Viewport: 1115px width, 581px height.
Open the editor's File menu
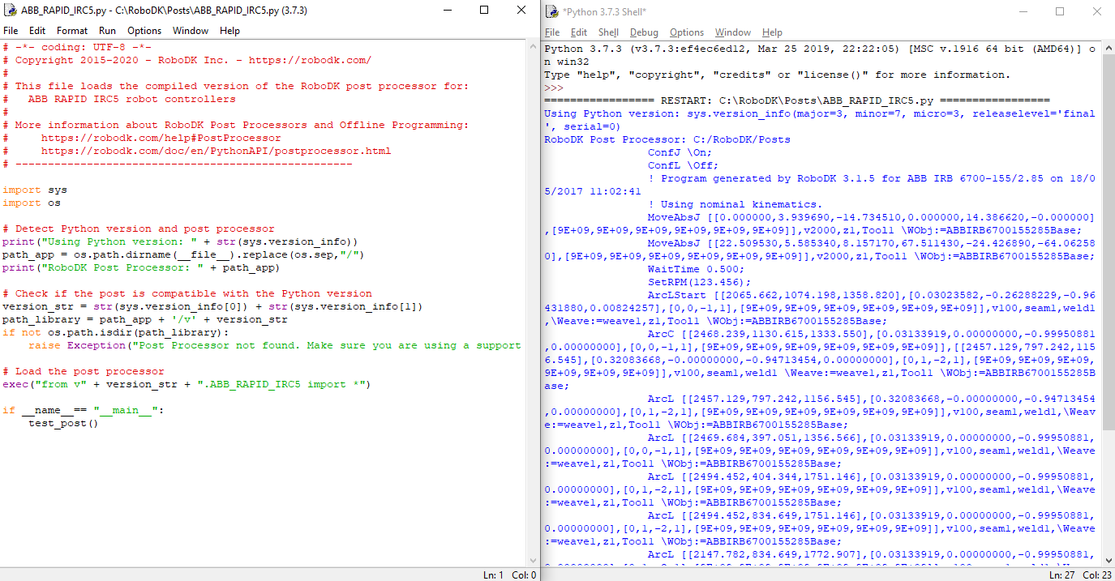11,31
